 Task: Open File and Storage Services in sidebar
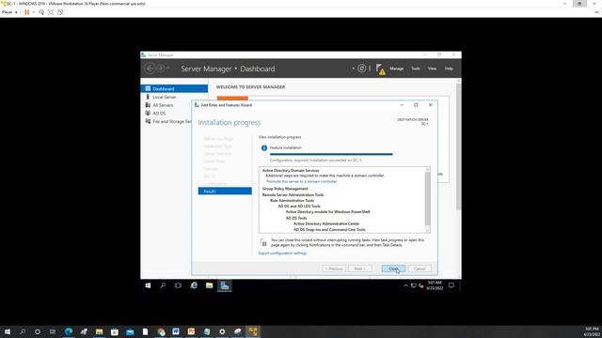coord(167,121)
